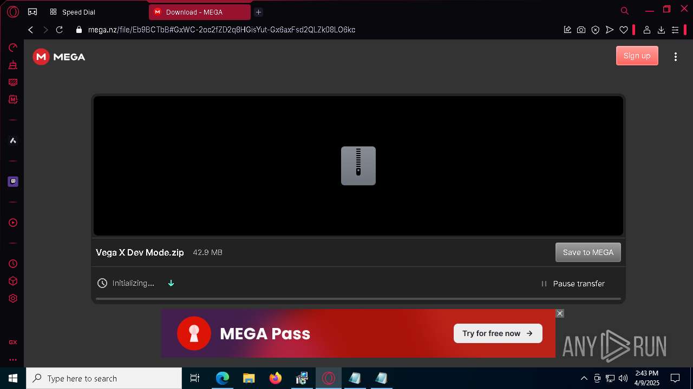Image resolution: width=693 pixels, height=389 pixels.
Task: Open Easy Setup sliders icon
Action: coord(675,30)
